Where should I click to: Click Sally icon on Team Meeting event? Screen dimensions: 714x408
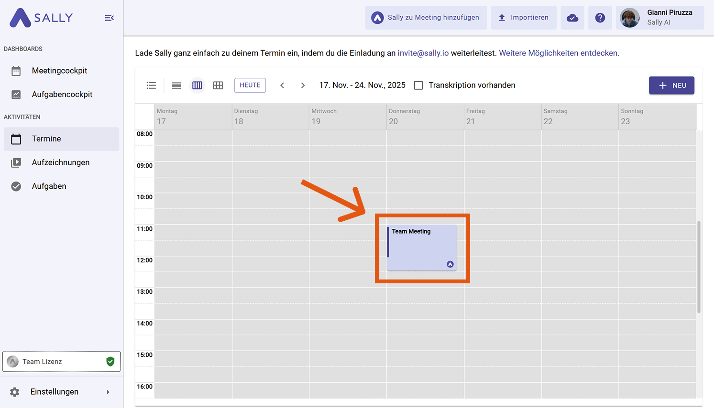pyautogui.click(x=450, y=264)
